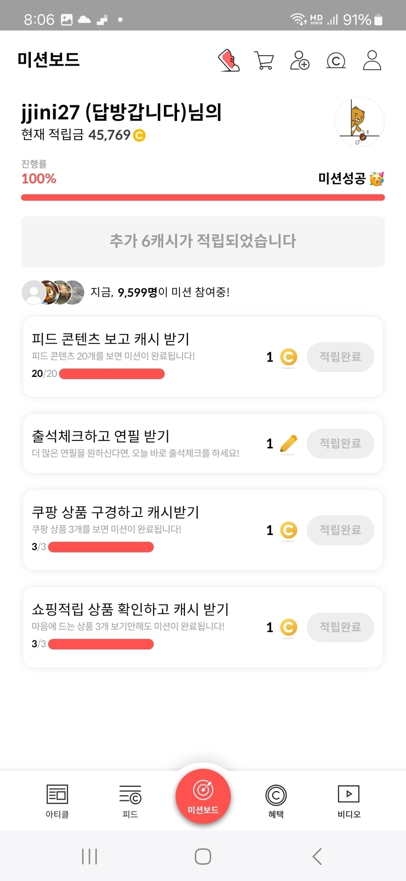Tap the 추가 6캐시가 적립되었습니다 banner

click(203, 242)
